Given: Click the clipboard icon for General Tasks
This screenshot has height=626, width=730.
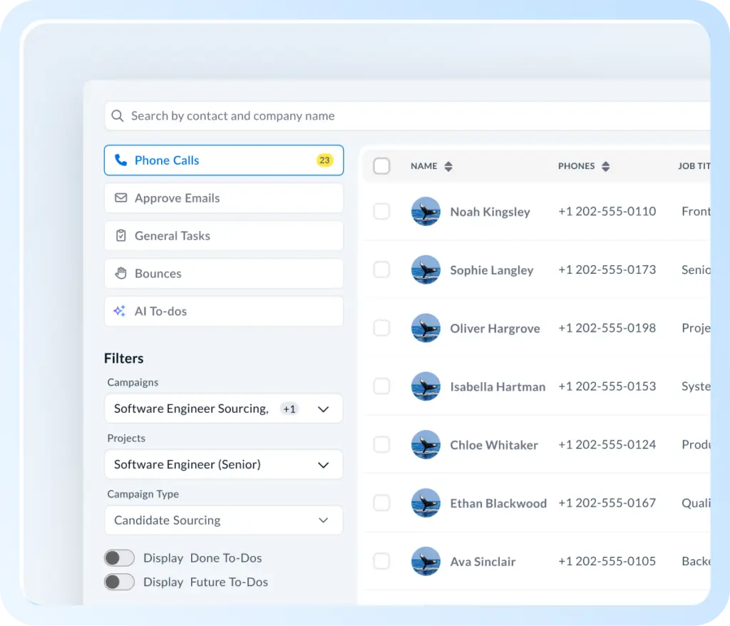Looking at the screenshot, I should point(121,236).
